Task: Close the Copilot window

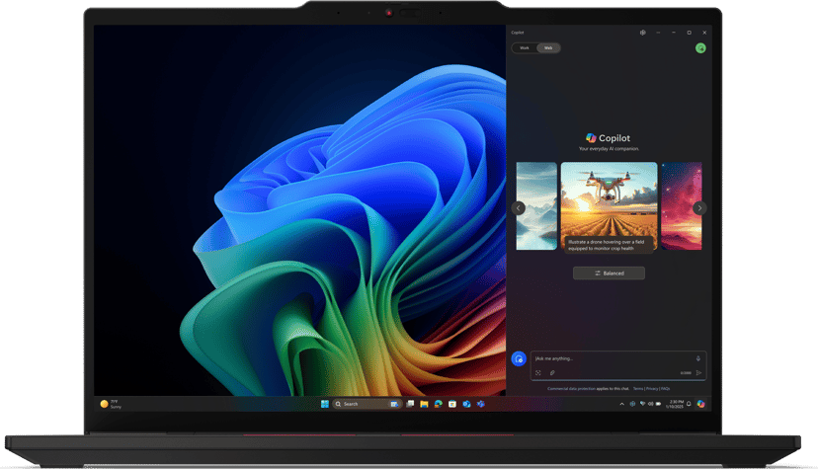Action: point(704,33)
